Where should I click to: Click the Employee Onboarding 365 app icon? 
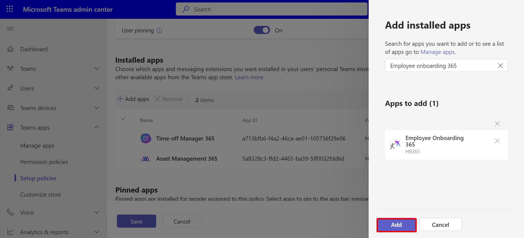click(395, 145)
